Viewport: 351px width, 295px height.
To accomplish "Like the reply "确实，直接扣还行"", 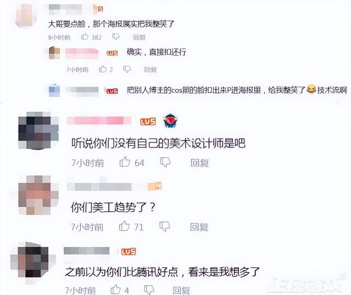I will click(x=103, y=69).
